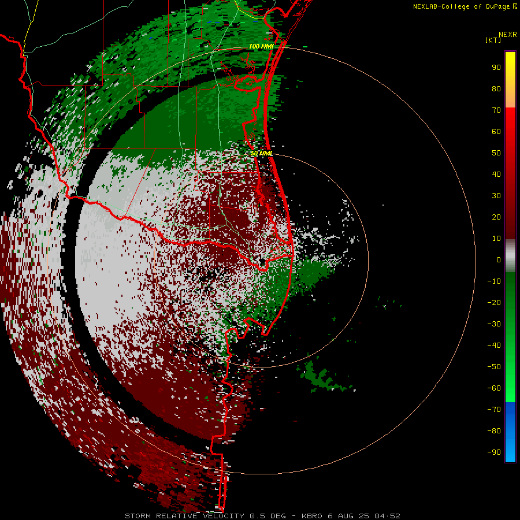Click the 0.5 DEG elevation text in the caption
Viewport: 520px width, 520px height.
coord(268,516)
